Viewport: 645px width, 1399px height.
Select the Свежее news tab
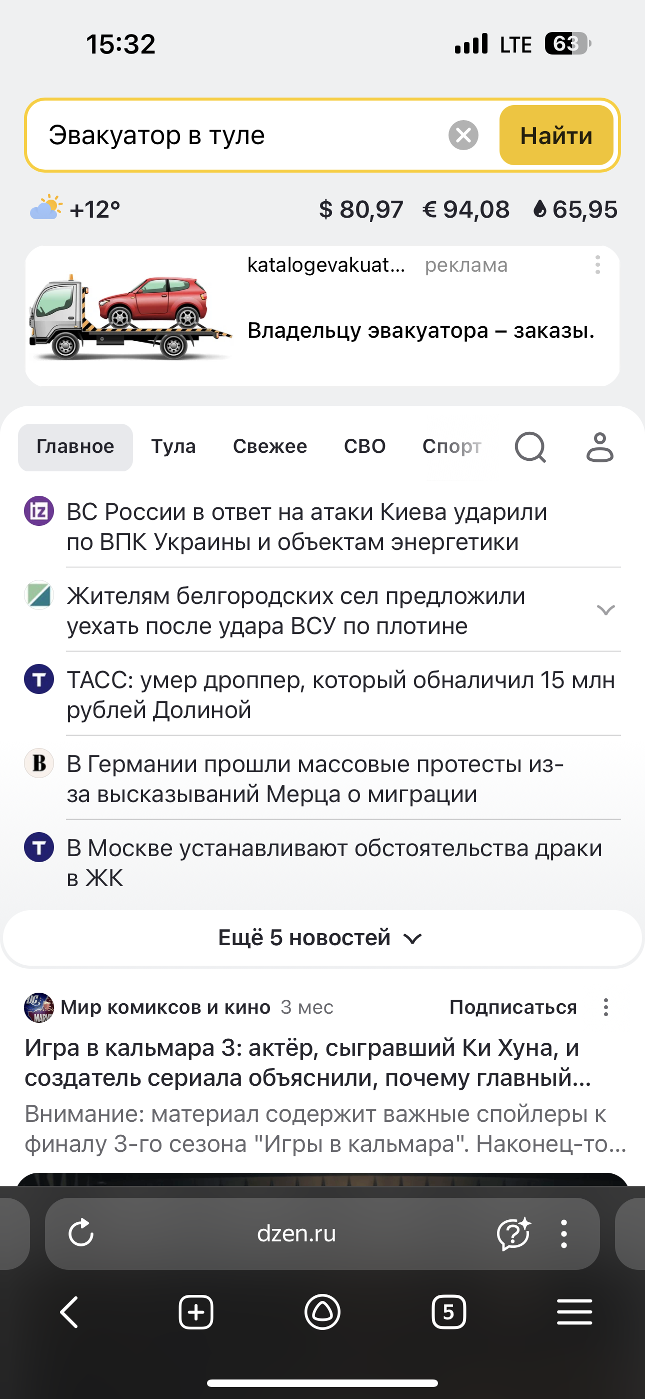pyautogui.click(x=270, y=446)
